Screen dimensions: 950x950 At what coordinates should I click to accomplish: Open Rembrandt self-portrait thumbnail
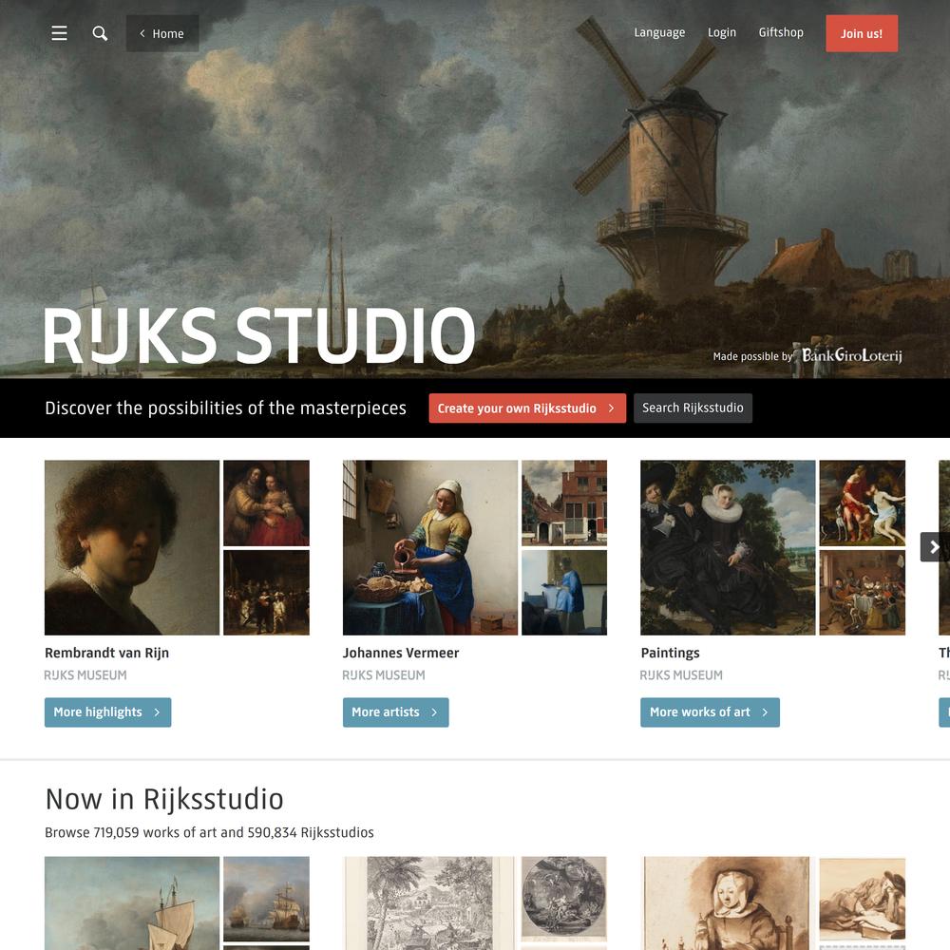[132, 548]
